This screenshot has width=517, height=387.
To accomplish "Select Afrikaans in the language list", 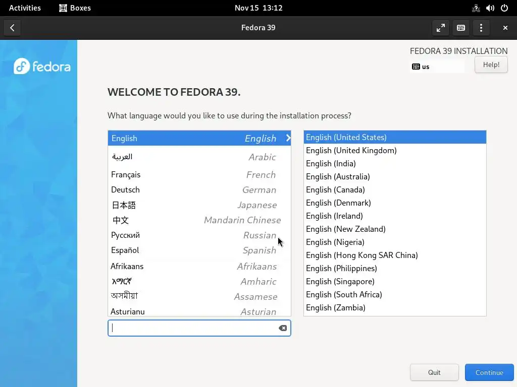I will coord(199,266).
